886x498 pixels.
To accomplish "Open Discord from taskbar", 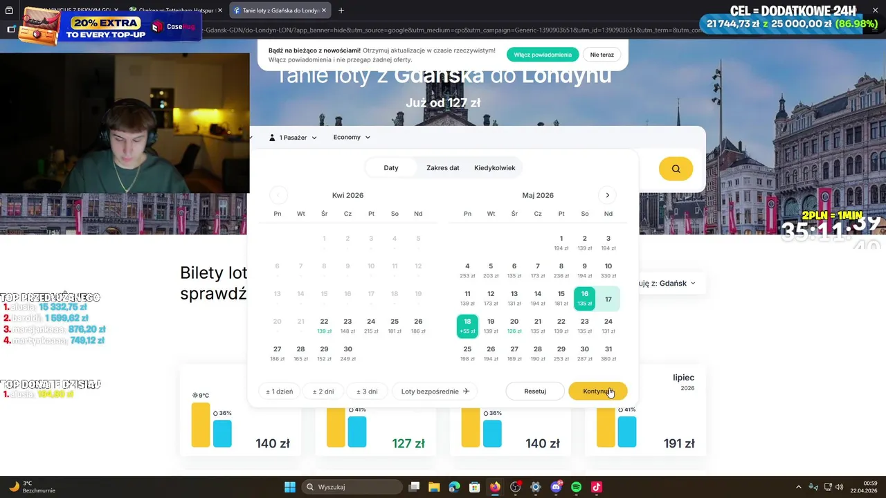I will 556,487.
